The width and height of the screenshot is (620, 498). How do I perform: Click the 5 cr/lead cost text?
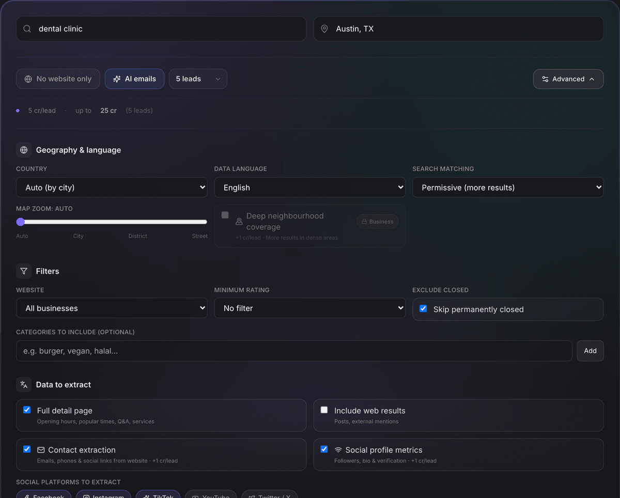pos(42,111)
